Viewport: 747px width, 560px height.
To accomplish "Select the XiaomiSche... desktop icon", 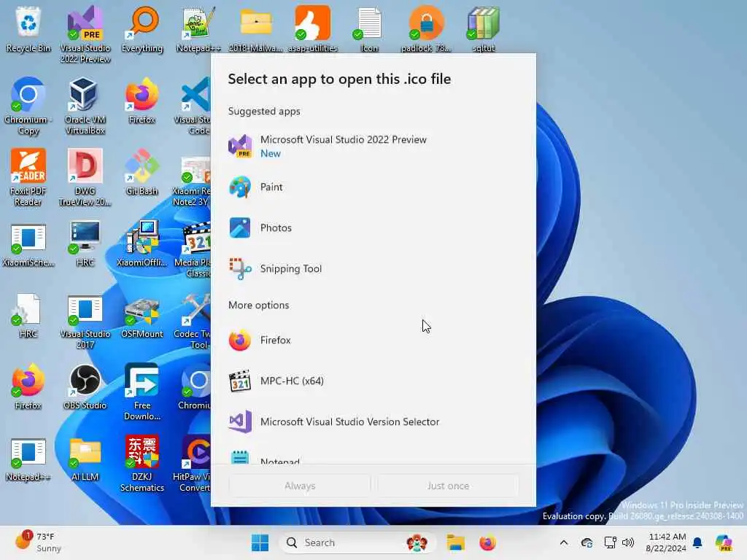I will coord(28,245).
